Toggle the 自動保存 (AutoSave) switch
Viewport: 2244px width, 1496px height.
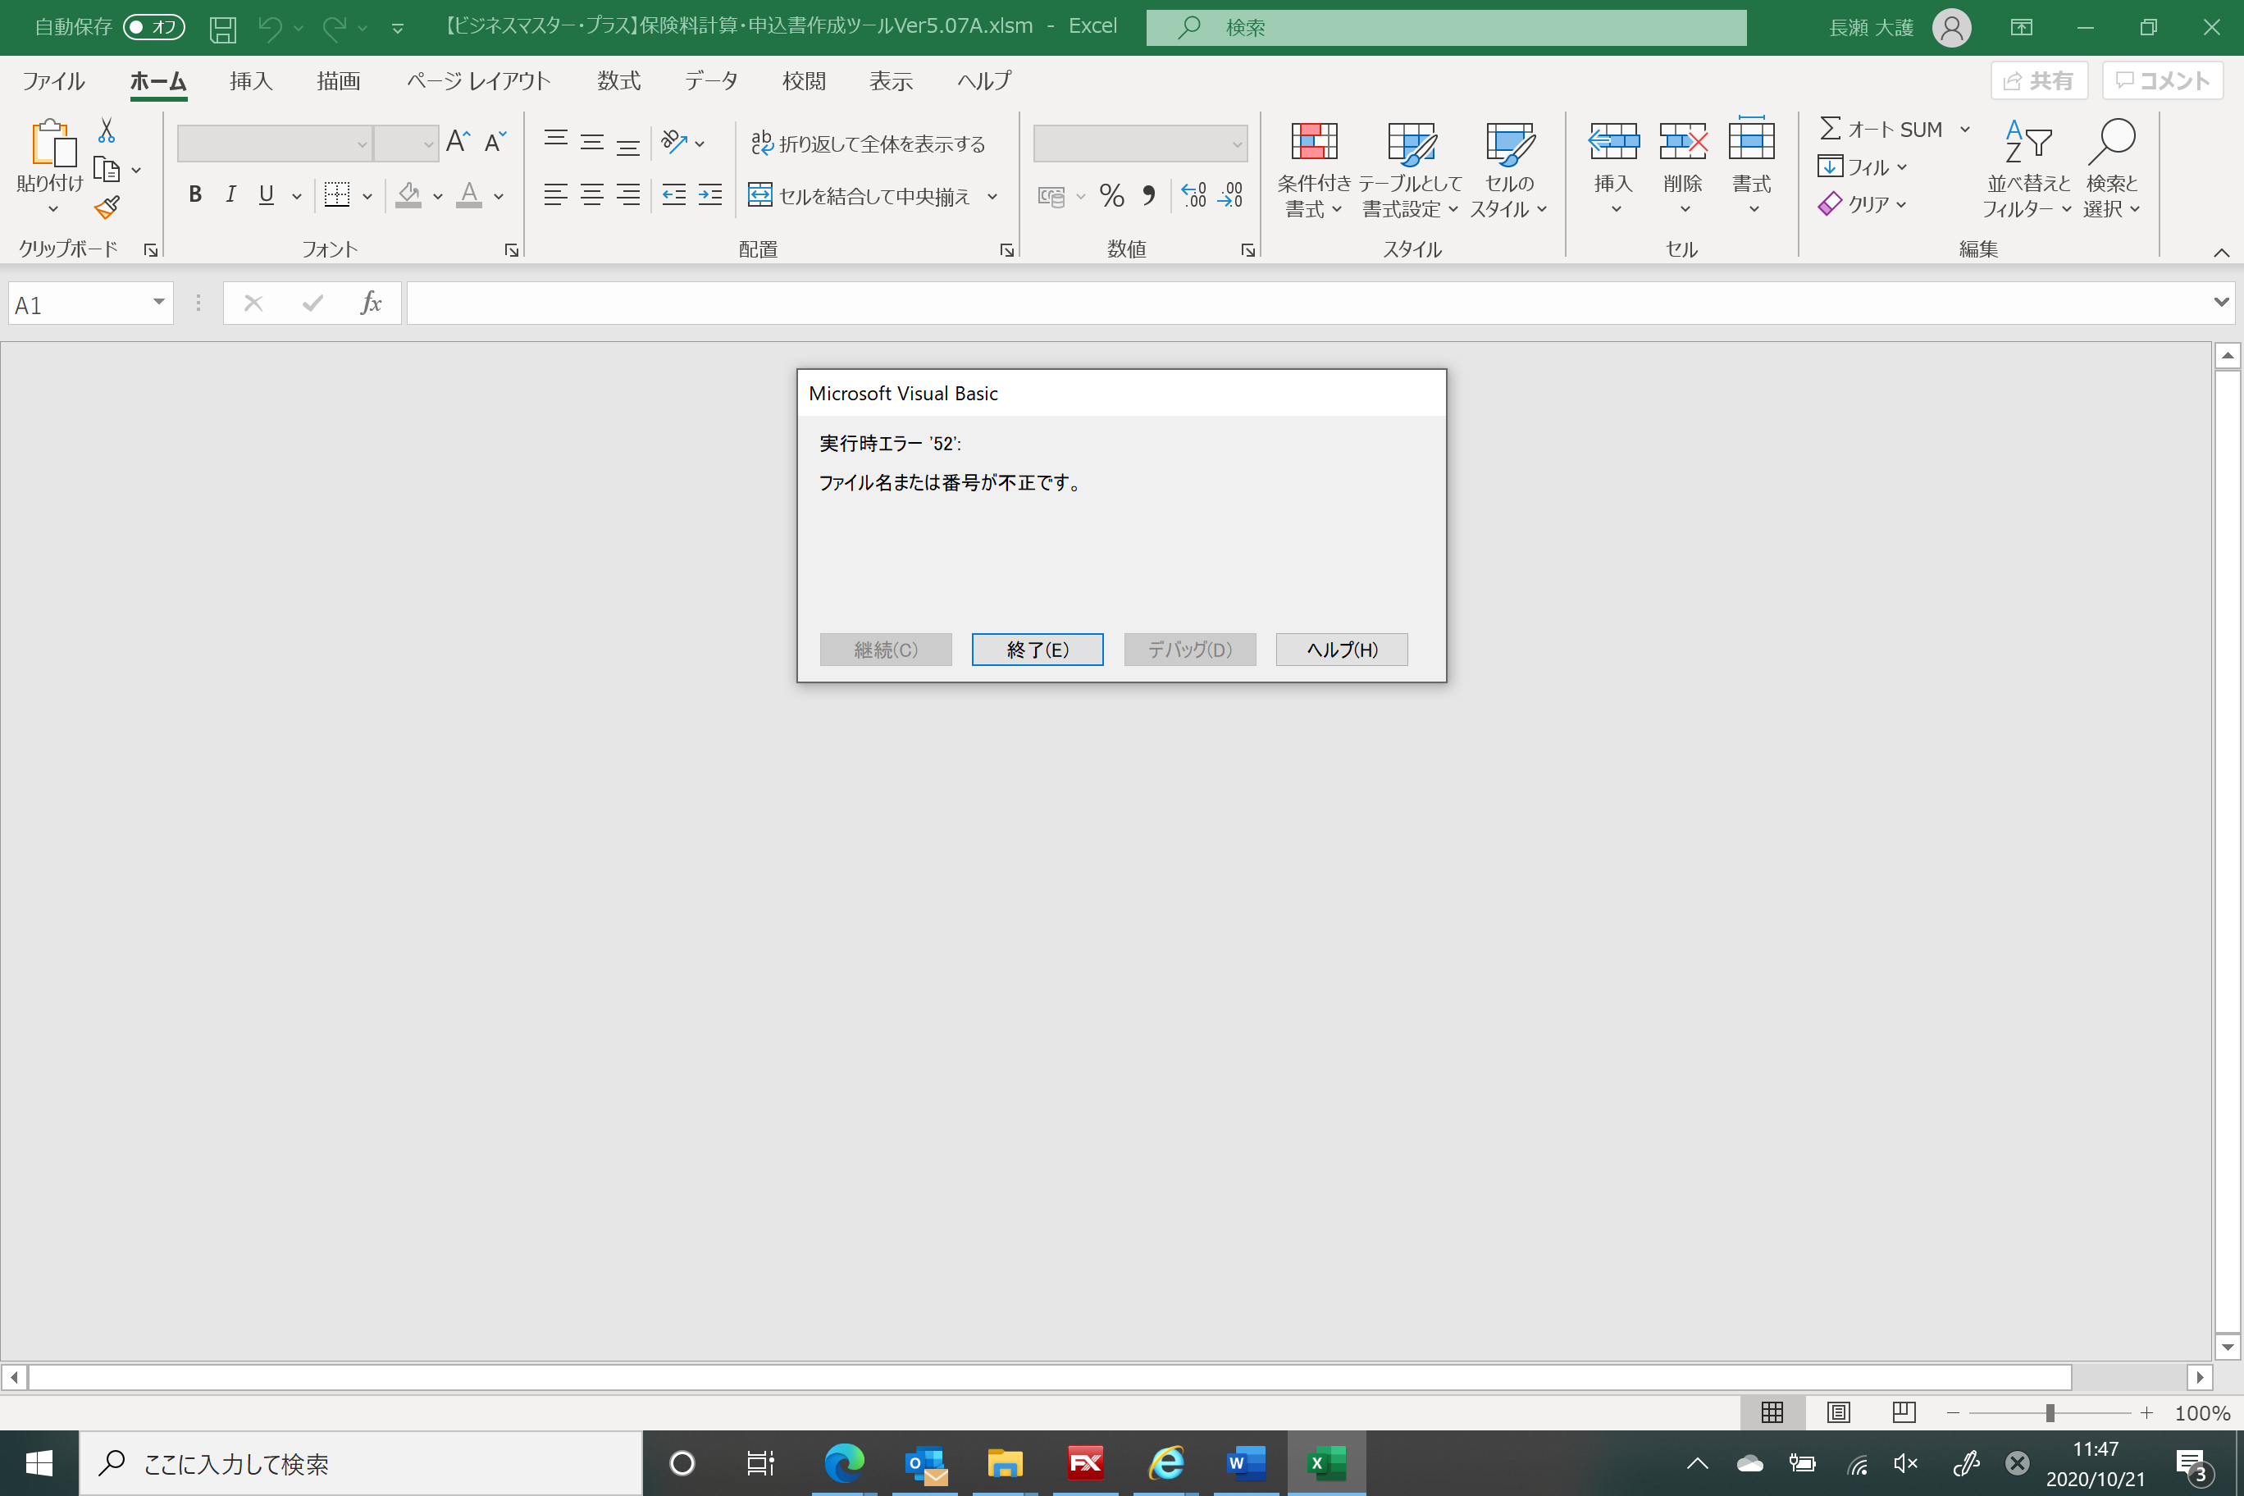[x=153, y=27]
